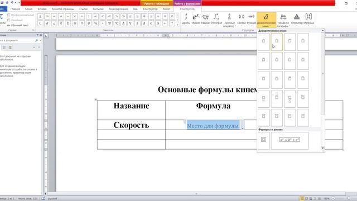Open the Радикал dropdown

tap(206, 20)
